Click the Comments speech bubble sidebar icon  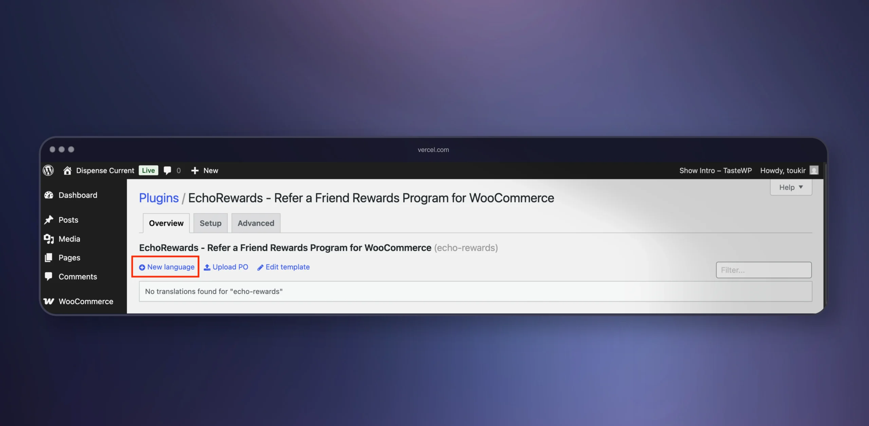[x=49, y=277]
